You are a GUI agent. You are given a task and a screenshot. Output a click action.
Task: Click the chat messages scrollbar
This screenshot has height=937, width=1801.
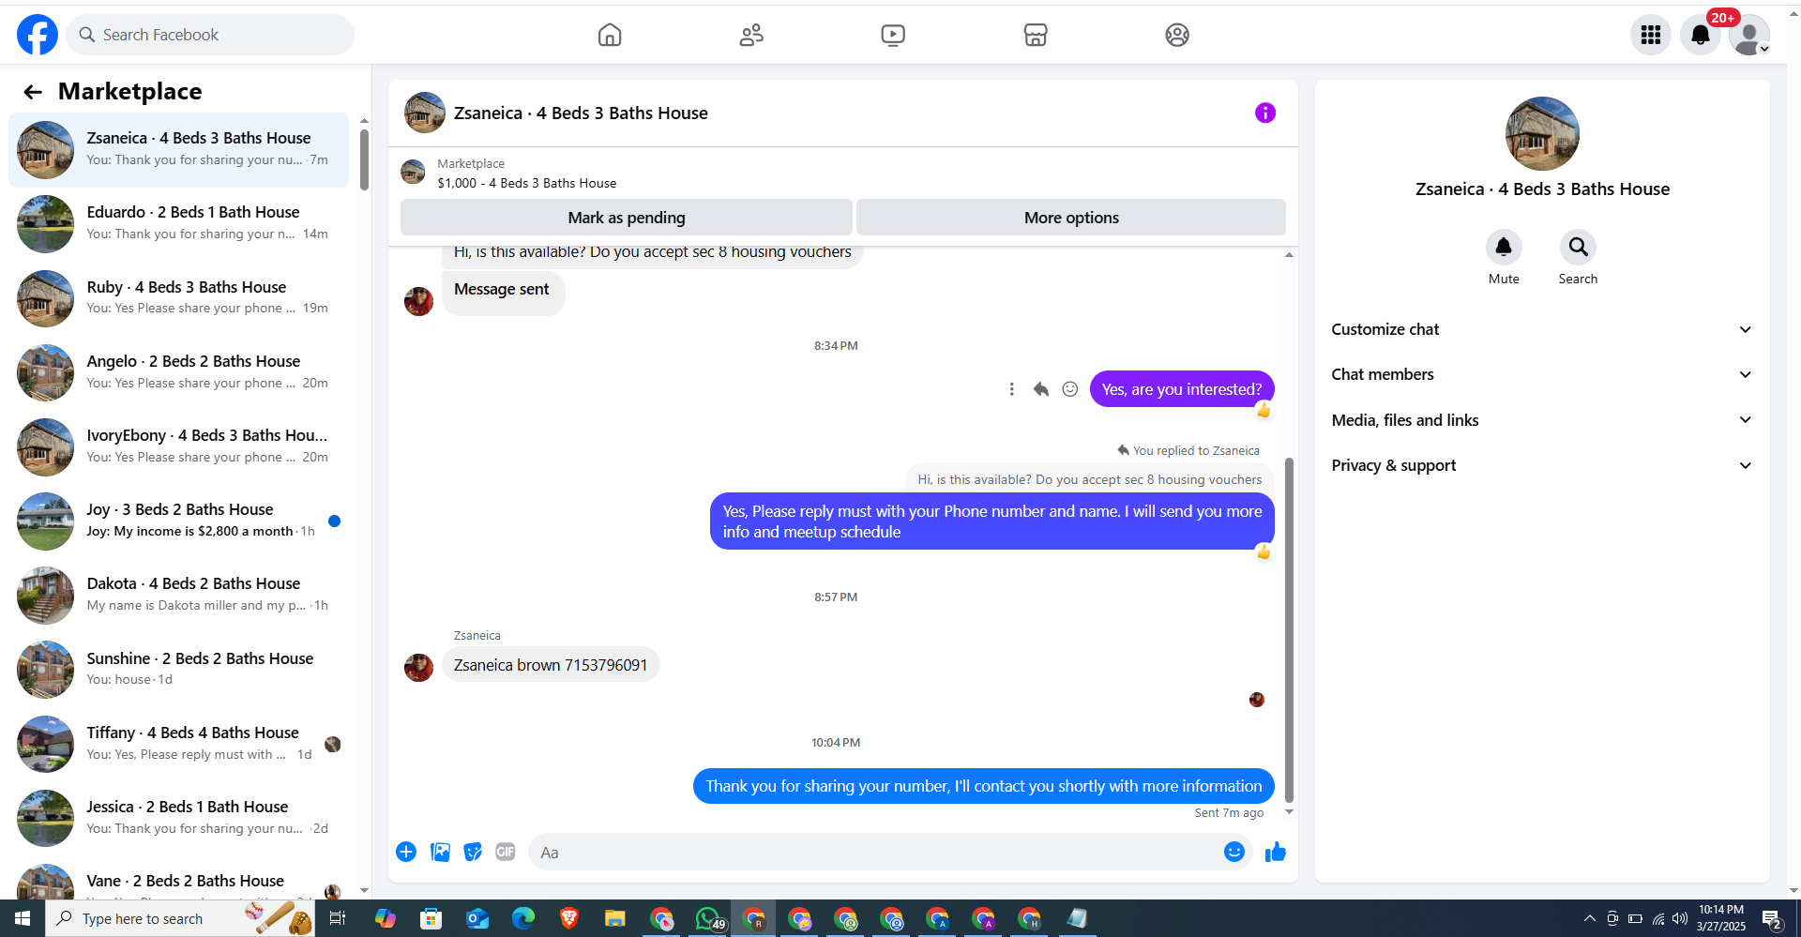pyautogui.click(x=1289, y=628)
